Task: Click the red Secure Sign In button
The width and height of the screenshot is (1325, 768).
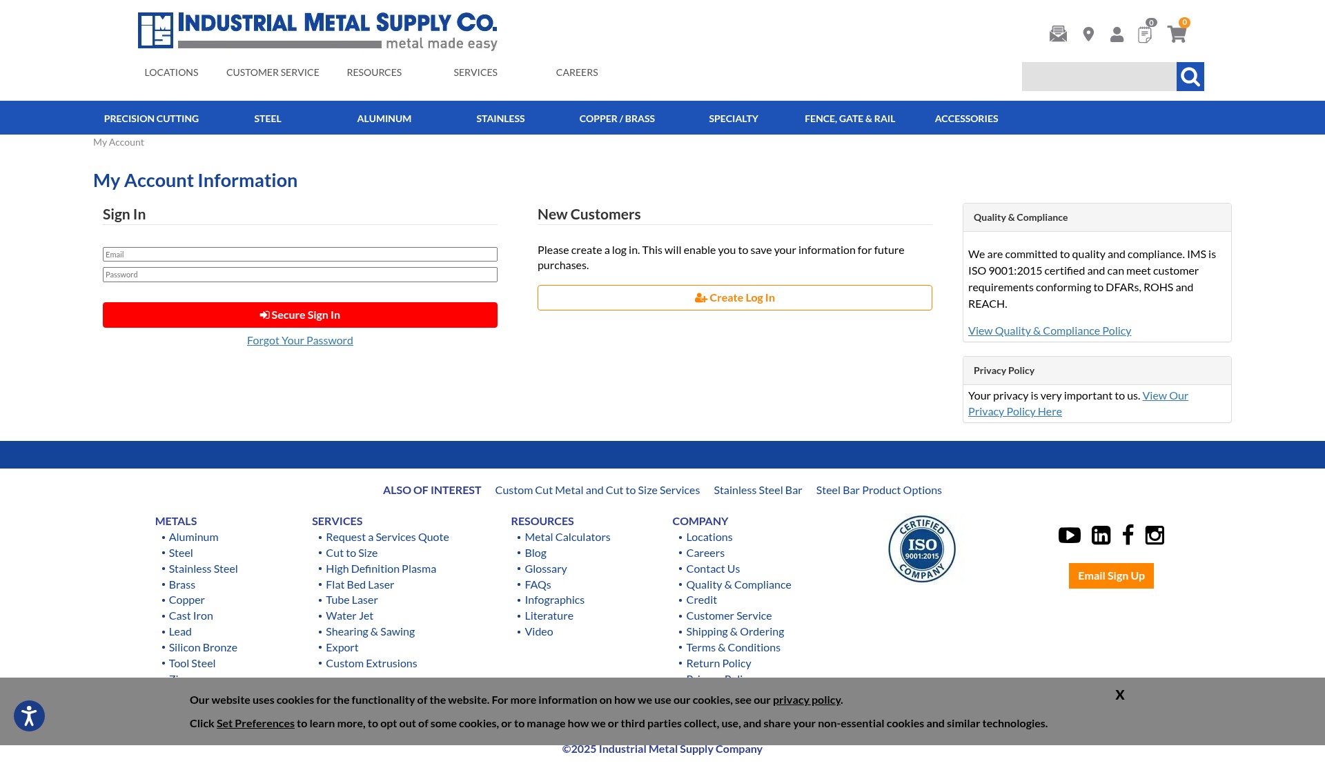Action: [x=300, y=315]
